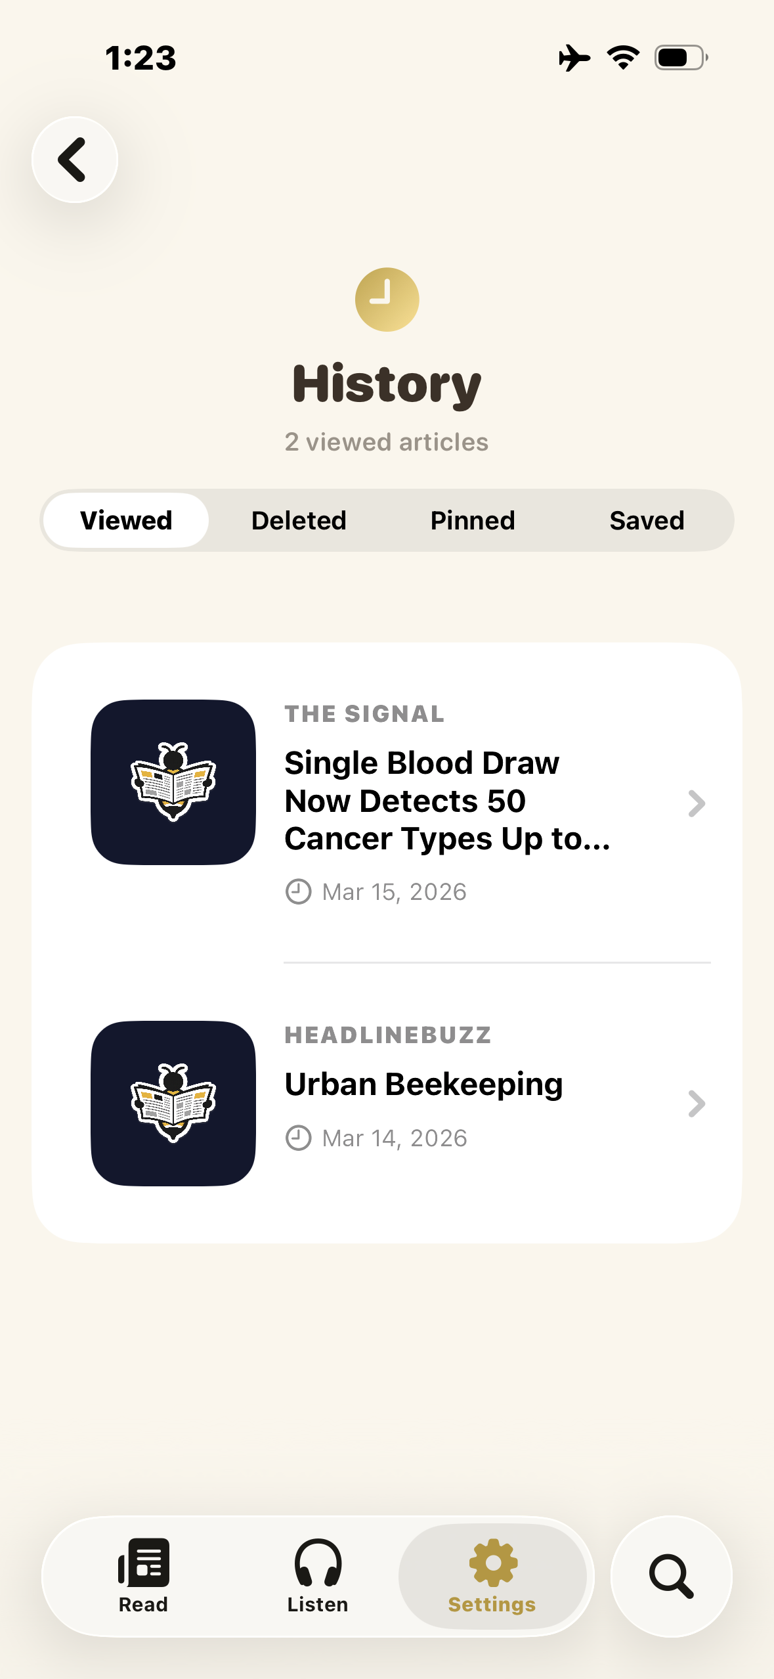
Task: Open the blood draw cancer article
Action: click(446, 800)
